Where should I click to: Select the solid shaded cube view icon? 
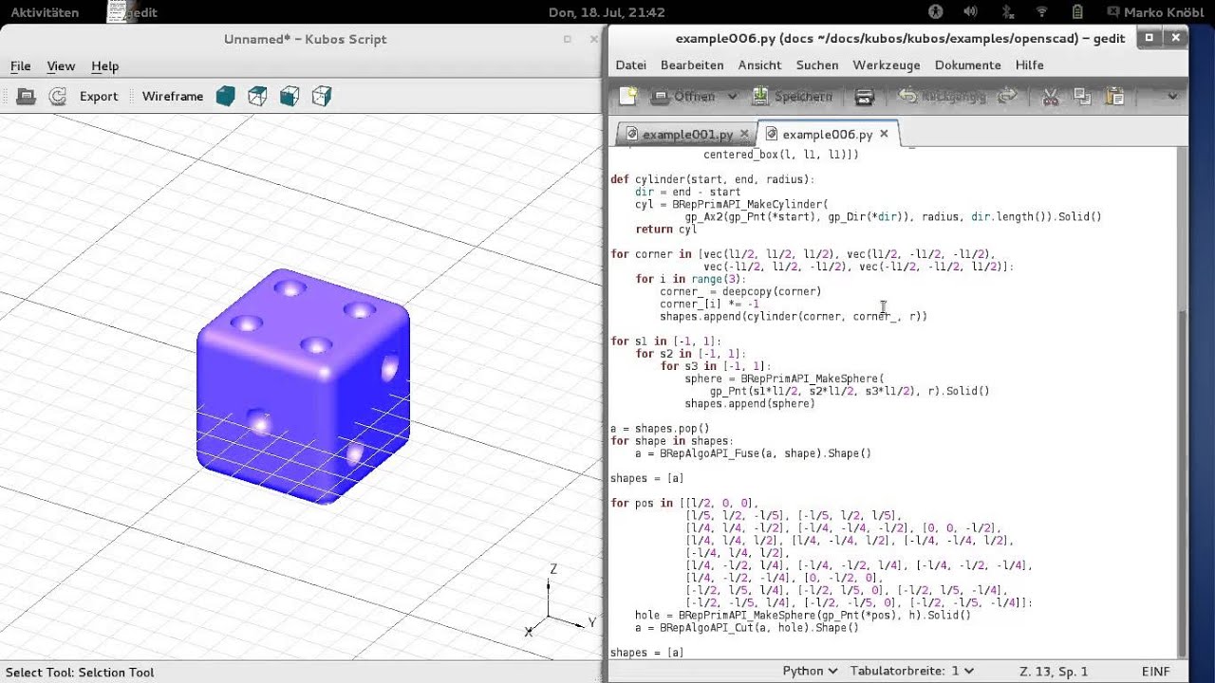(x=225, y=96)
